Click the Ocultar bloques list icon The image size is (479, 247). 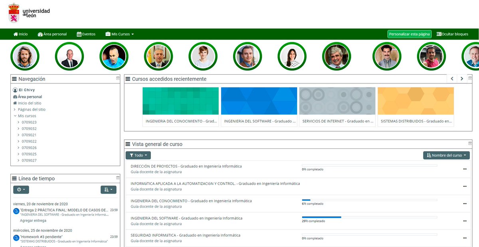tap(439, 34)
